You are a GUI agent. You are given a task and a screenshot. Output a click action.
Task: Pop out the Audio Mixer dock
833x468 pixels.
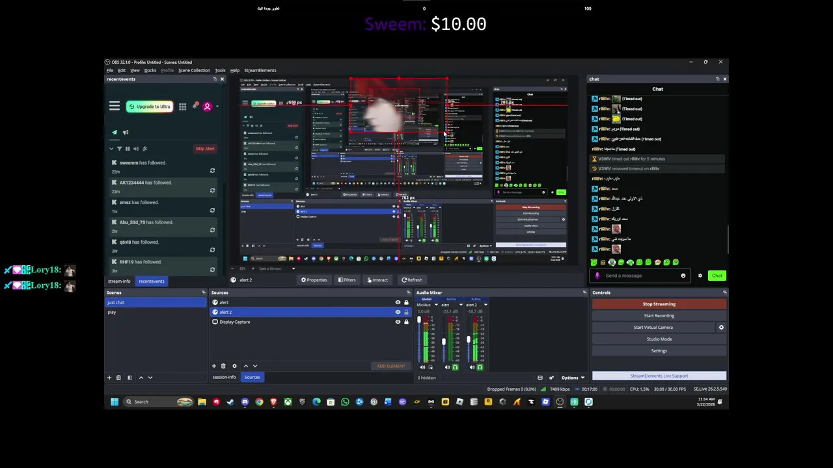(584, 292)
